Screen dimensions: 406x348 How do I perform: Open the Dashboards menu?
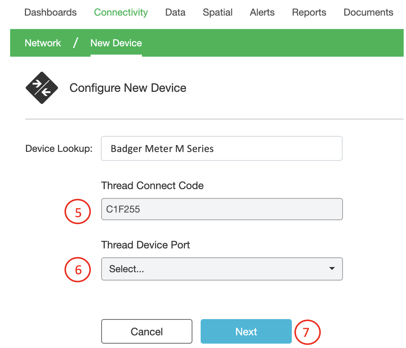(x=50, y=12)
